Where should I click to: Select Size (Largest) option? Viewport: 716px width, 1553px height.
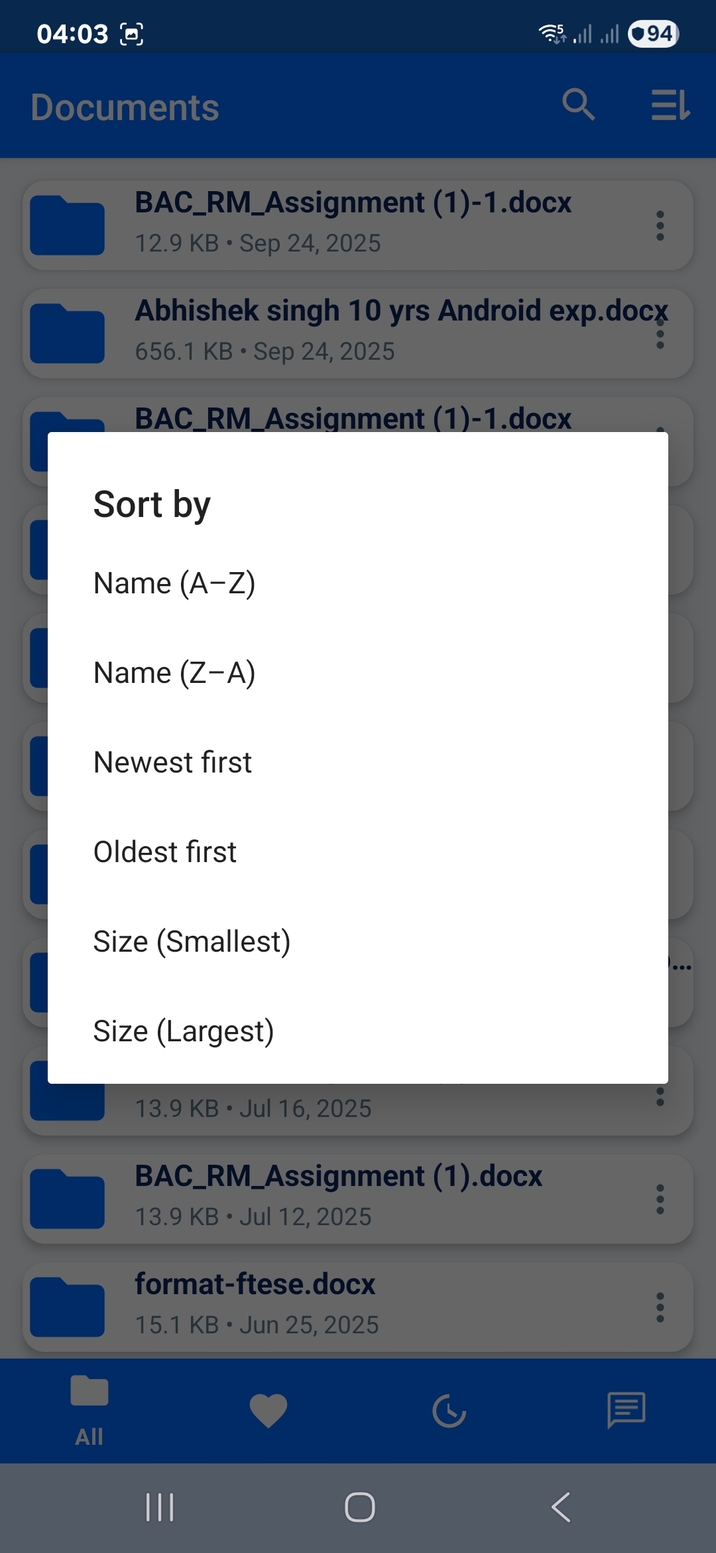point(184,1031)
